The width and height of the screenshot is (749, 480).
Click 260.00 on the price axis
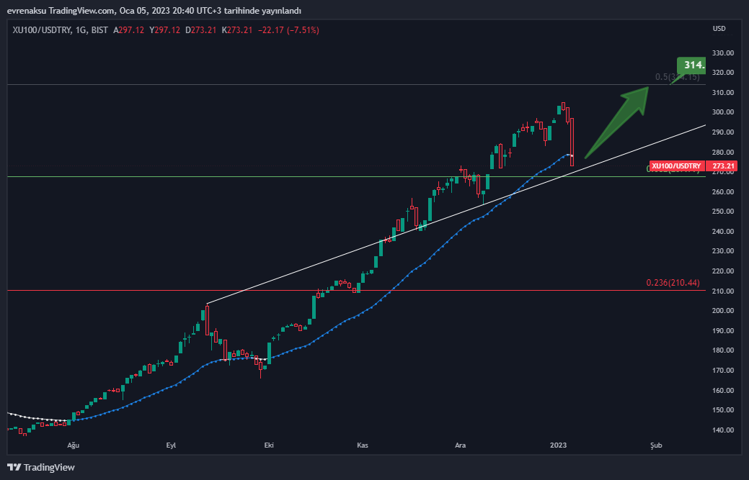point(723,191)
